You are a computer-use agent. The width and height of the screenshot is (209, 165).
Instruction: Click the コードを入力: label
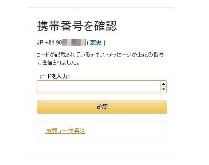pos(54,76)
